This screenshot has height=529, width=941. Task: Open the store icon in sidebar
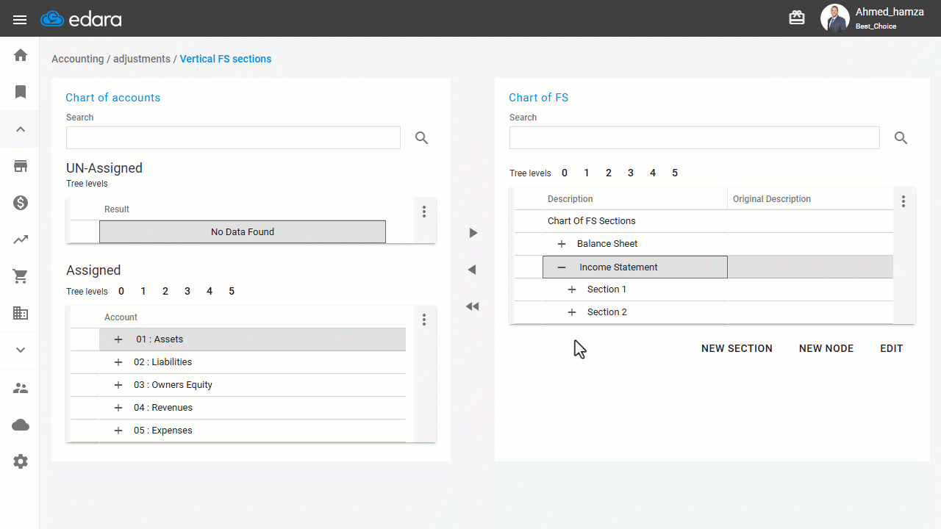coord(21,166)
